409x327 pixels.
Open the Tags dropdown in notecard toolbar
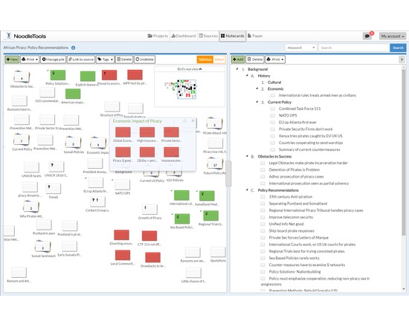[105, 59]
